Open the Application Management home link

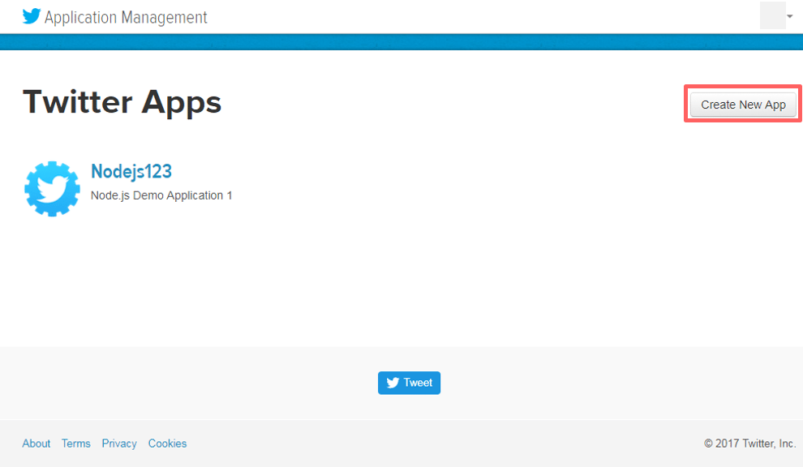pos(126,17)
